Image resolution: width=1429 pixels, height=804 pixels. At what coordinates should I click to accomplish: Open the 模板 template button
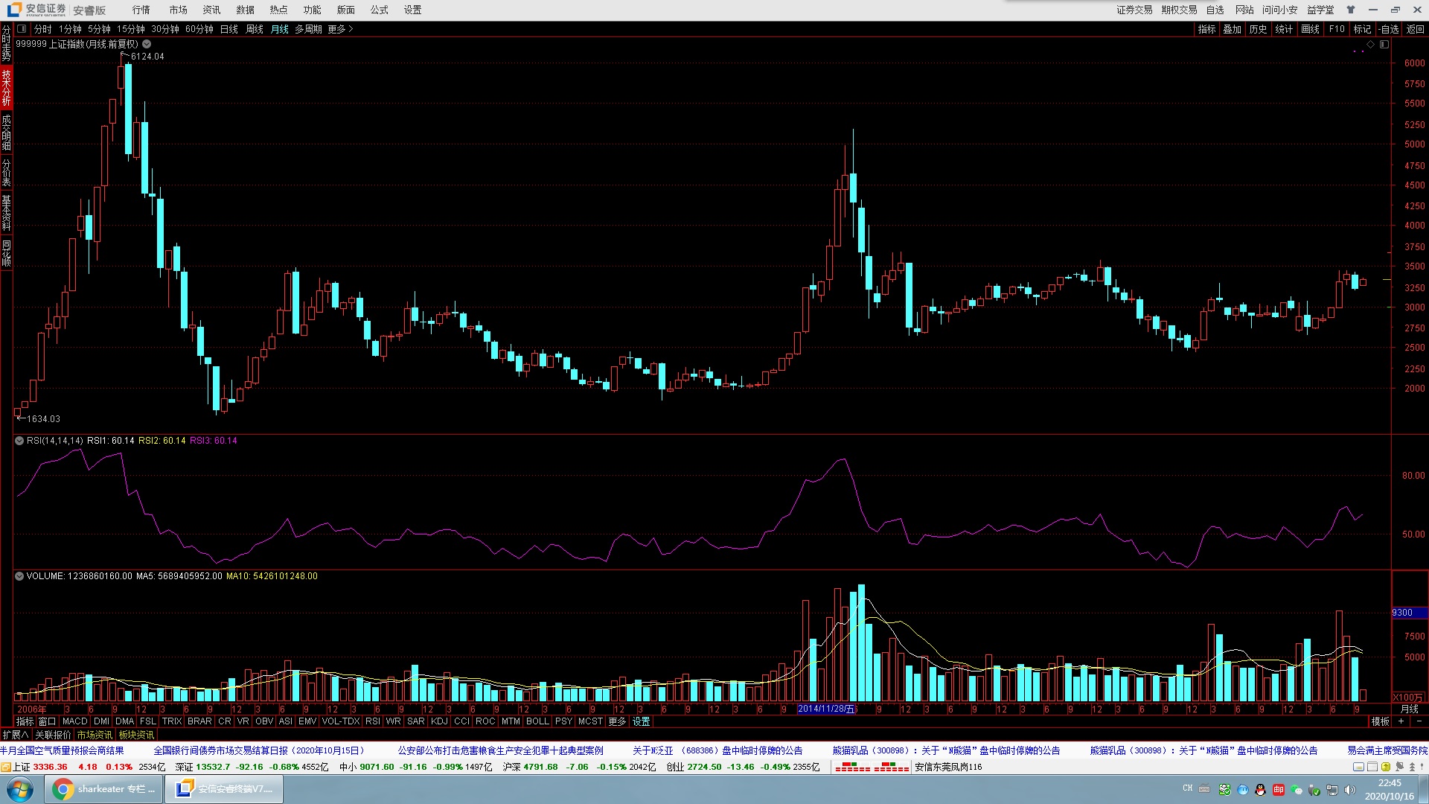click(1381, 721)
